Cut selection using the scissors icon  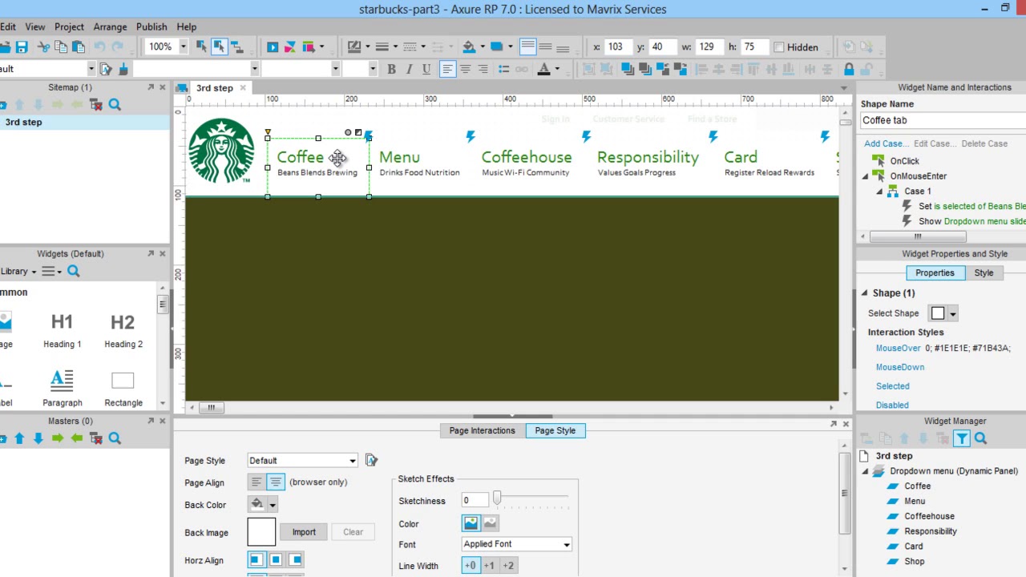click(x=44, y=47)
